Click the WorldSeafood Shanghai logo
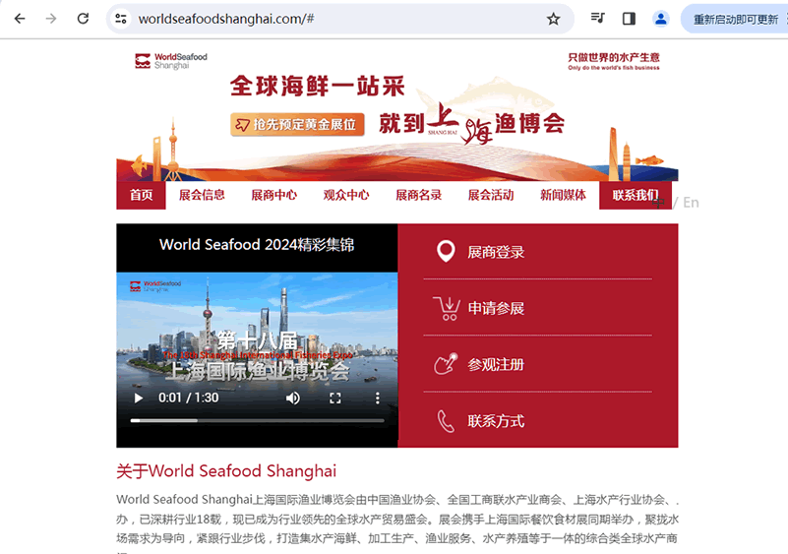788x554 pixels. tap(171, 61)
